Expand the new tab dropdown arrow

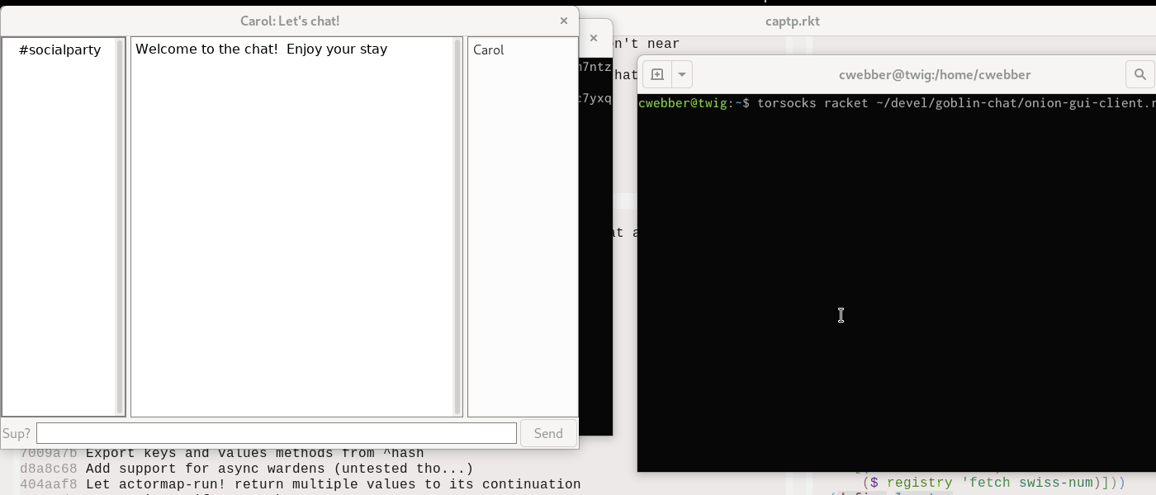click(681, 74)
